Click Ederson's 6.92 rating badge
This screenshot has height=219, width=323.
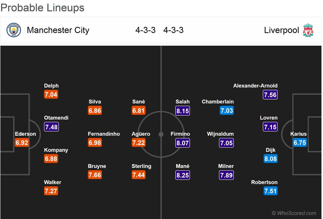(x=22, y=143)
